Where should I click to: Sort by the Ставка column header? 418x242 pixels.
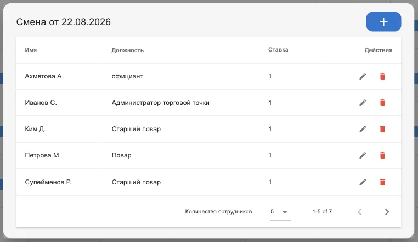point(278,49)
